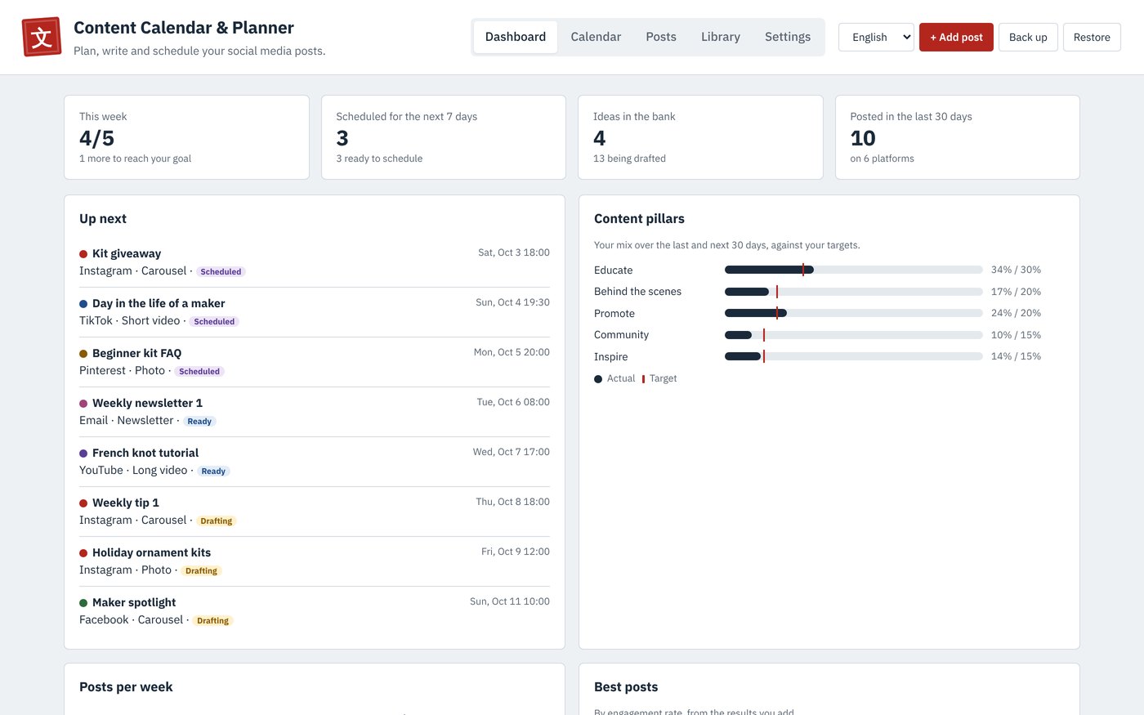Click the Posts per week heading
This screenshot has width=1144, height=715.
(126, 687)
